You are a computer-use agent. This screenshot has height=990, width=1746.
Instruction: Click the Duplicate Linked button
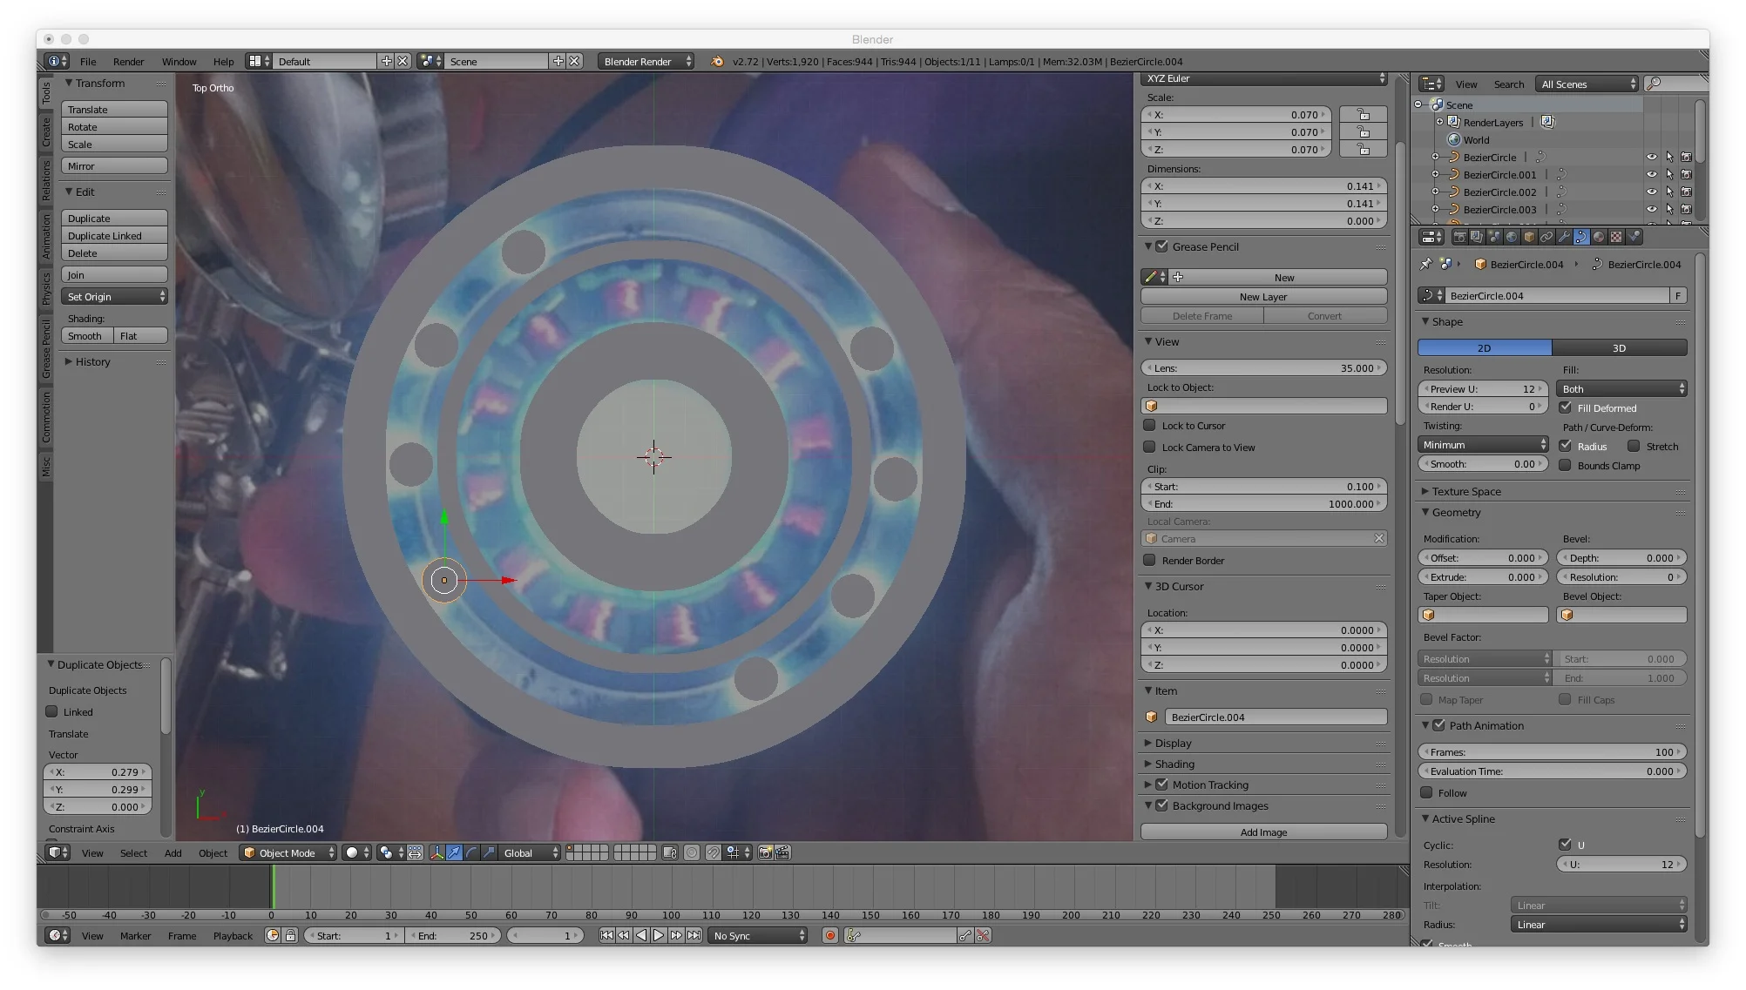(x=114, y=236)
